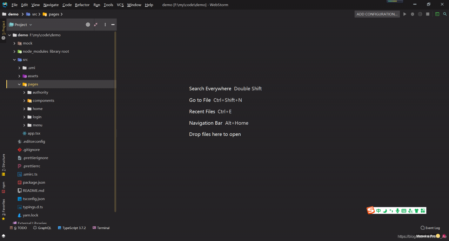This screenshot has height=241, width=449.
Task: Click the .umirc.ts TypeScript file icon
Action: pos(20,174)
